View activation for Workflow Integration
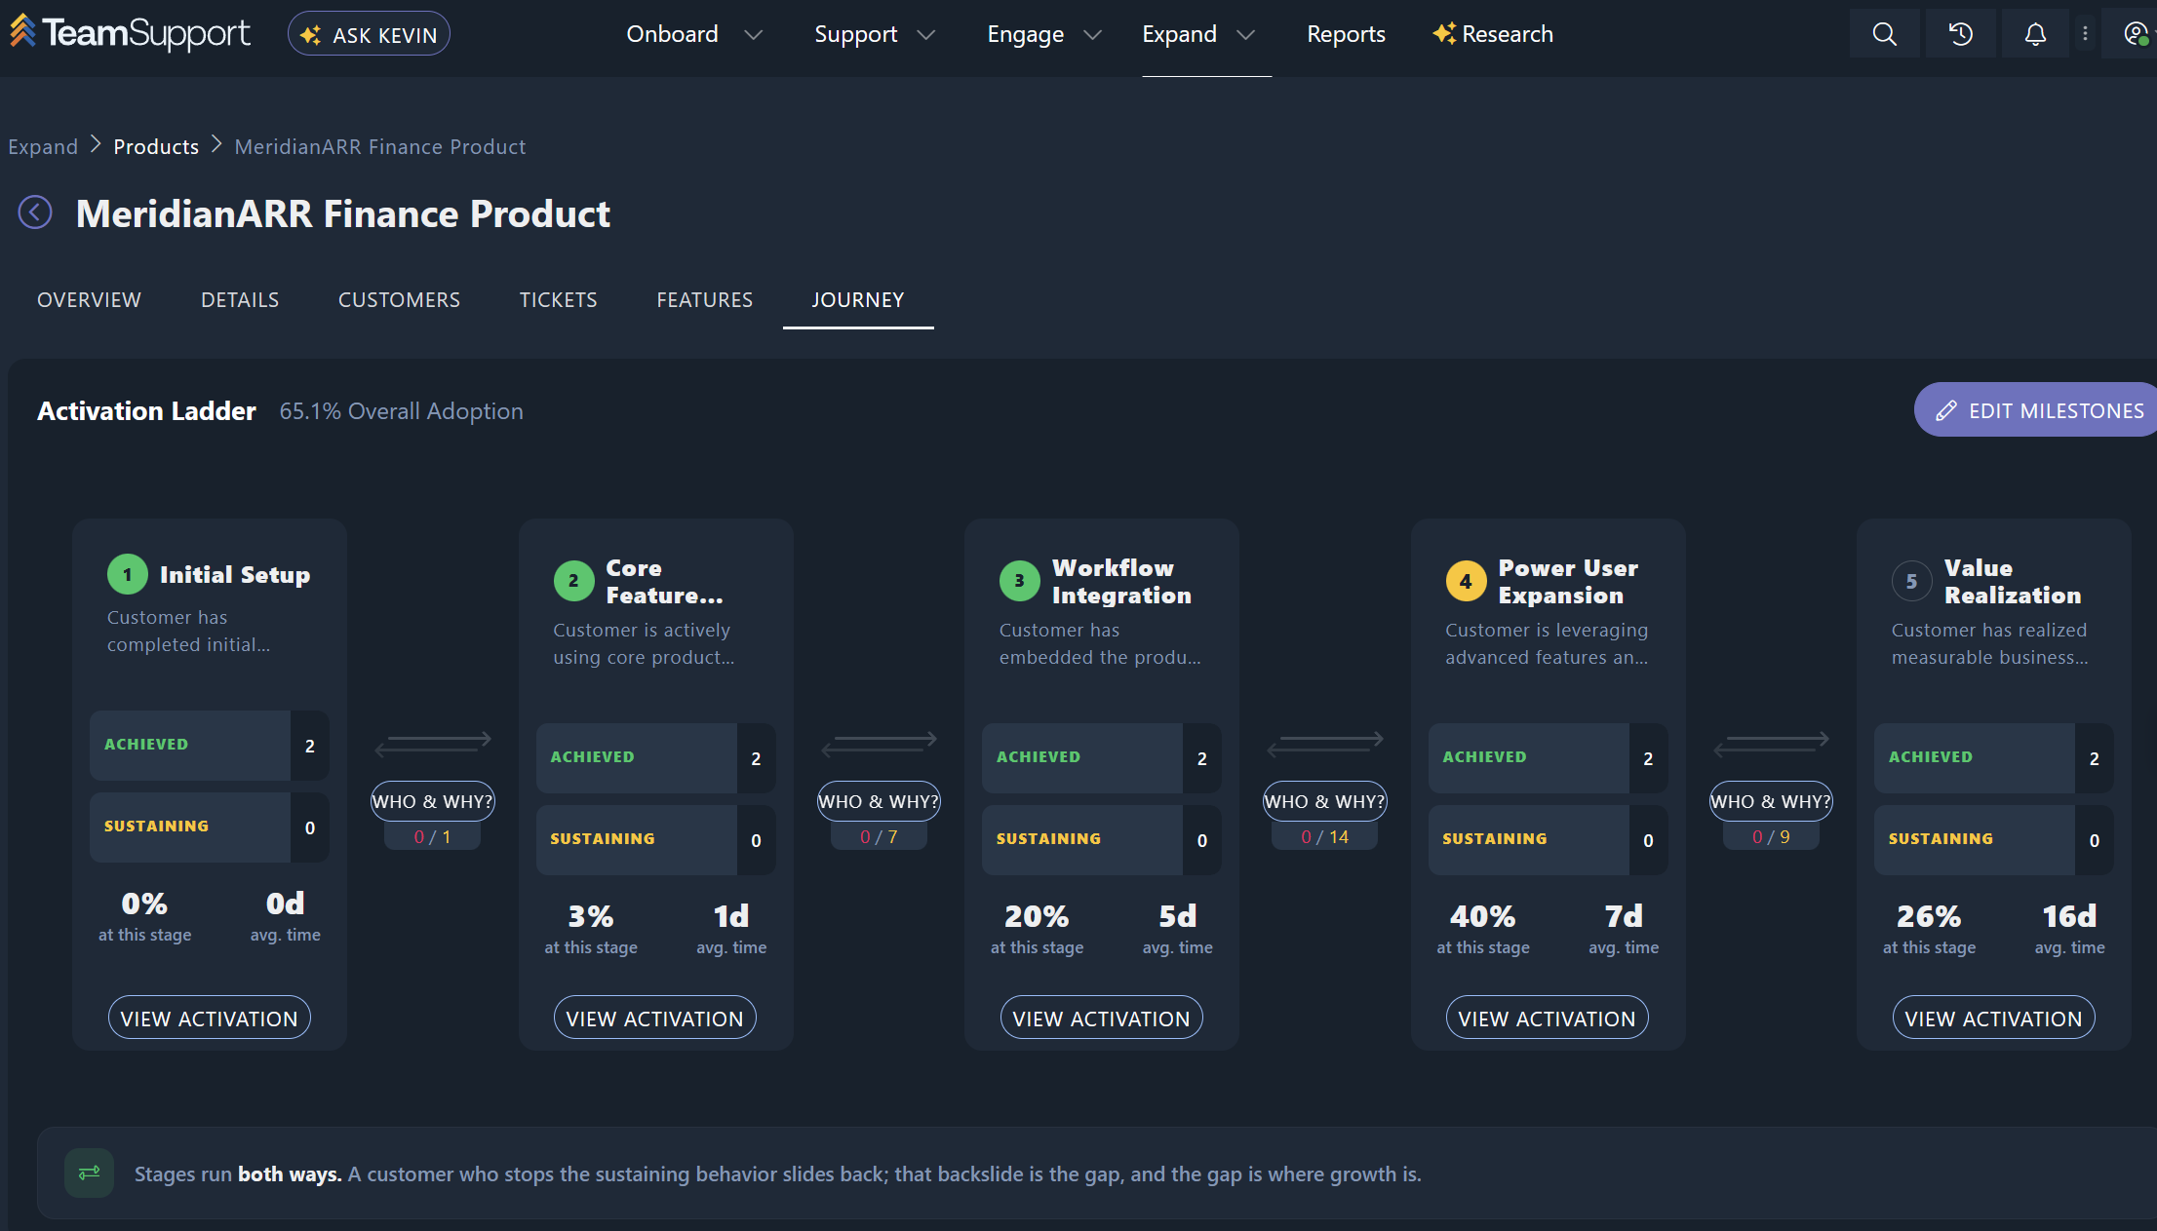The image size is (2157, 1231). [1101, 1018]
